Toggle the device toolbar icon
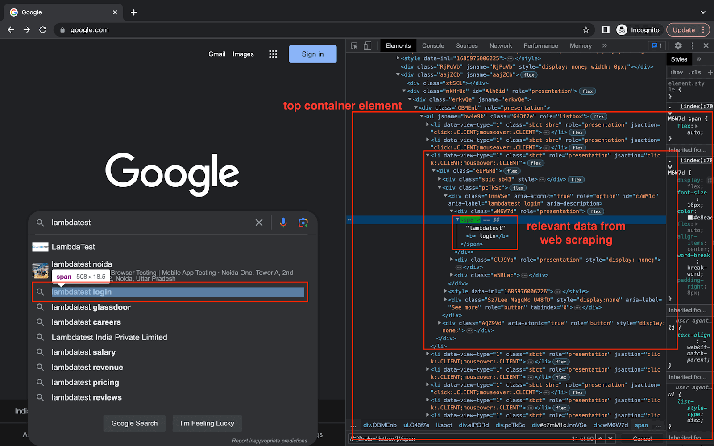The width and height of the screenshot is (714, 446). coord(367,46)
